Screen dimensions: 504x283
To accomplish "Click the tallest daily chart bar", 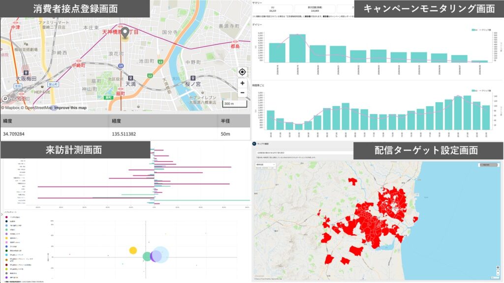I will tap(297, 49).
